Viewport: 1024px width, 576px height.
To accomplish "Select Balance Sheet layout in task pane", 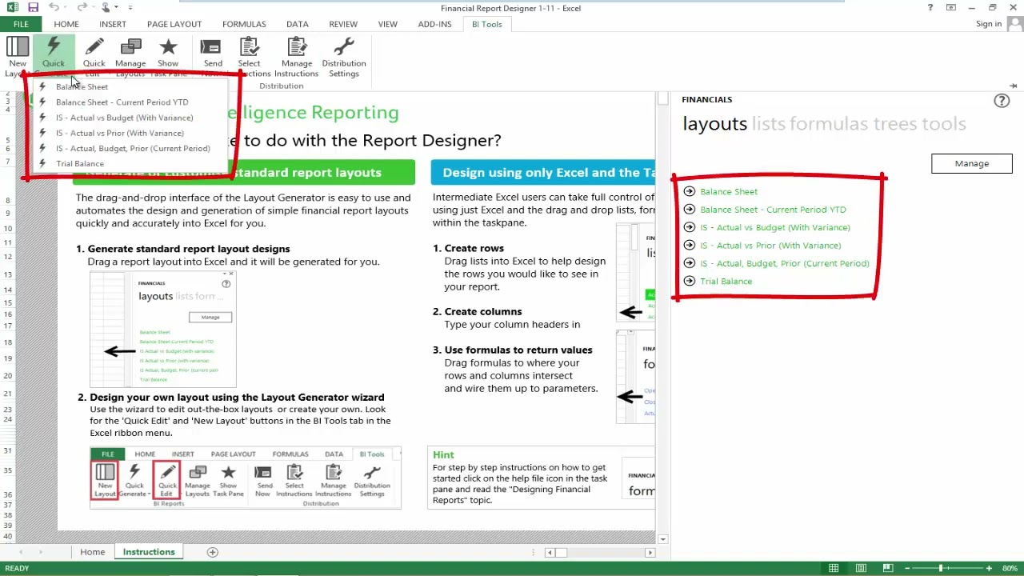I will tap(729, 192).
